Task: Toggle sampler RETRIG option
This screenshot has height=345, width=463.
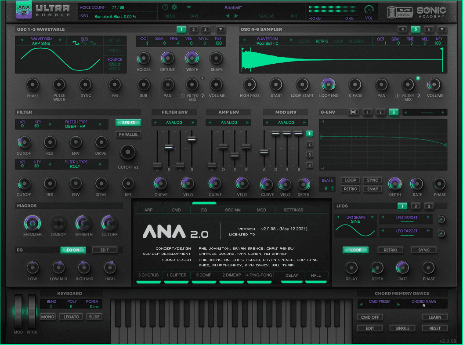Action: pyautogui.click(x=322, y=41)
